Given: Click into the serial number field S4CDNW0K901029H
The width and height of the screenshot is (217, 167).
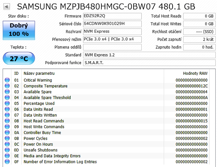Looking at the screenshot, I should [x=112, y=24].
